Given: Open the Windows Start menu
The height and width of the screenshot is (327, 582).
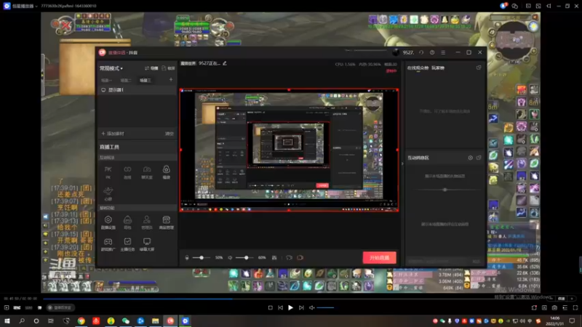Looking at the screenshot, I should point(7,321).
